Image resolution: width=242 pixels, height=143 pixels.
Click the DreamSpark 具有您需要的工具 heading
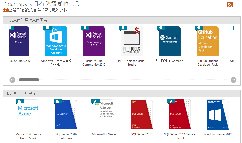click(41, 4)
